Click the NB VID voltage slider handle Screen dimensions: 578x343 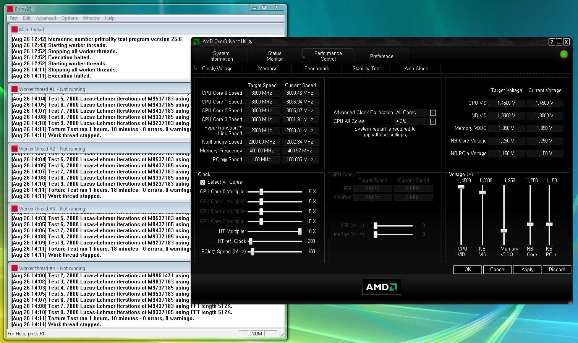click(x=482, y=193)
